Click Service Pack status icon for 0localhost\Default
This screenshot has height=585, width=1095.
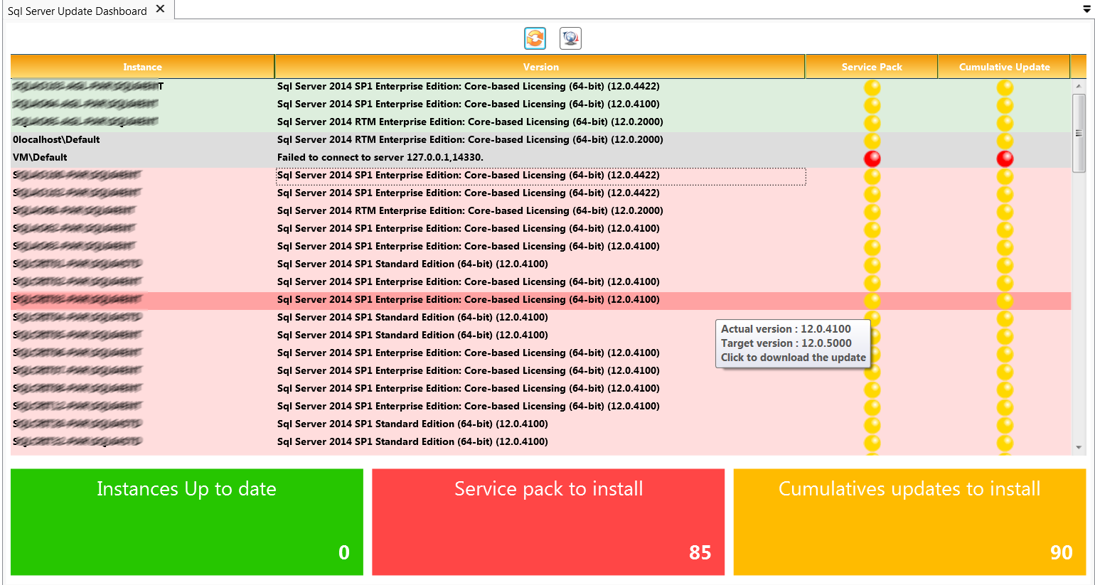[872, 141]
